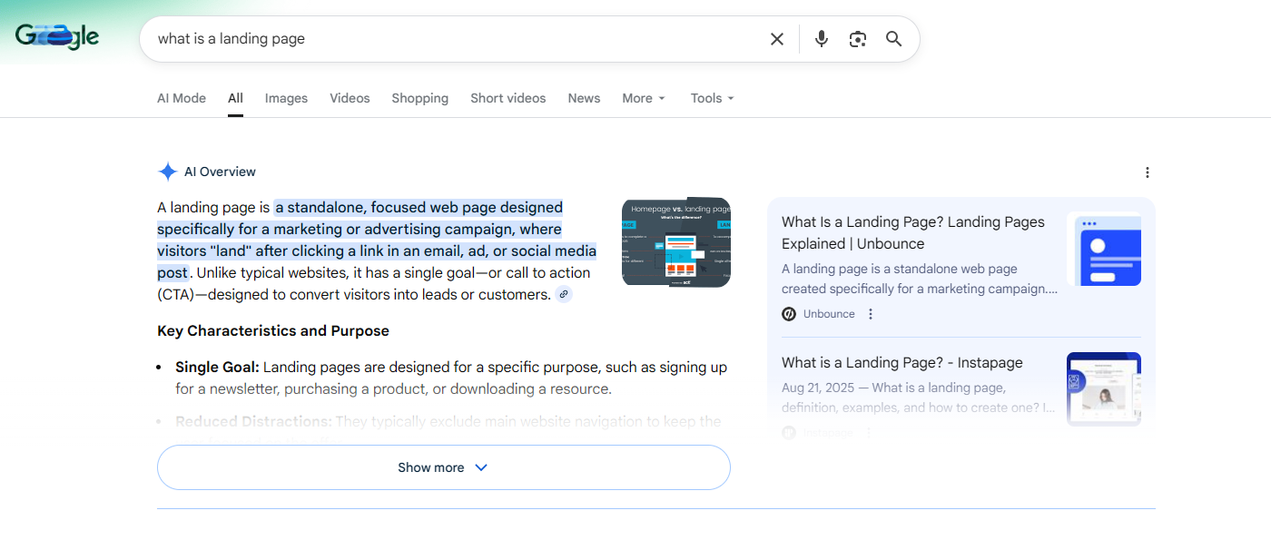The height and width of the screenshot is (540, 1271).
Task: Open the Tools dropdown
Action: click(712, 98)
